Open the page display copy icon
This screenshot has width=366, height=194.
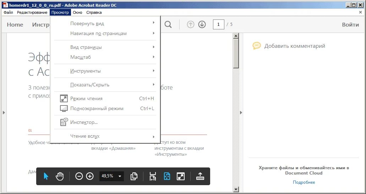point(134,176)
